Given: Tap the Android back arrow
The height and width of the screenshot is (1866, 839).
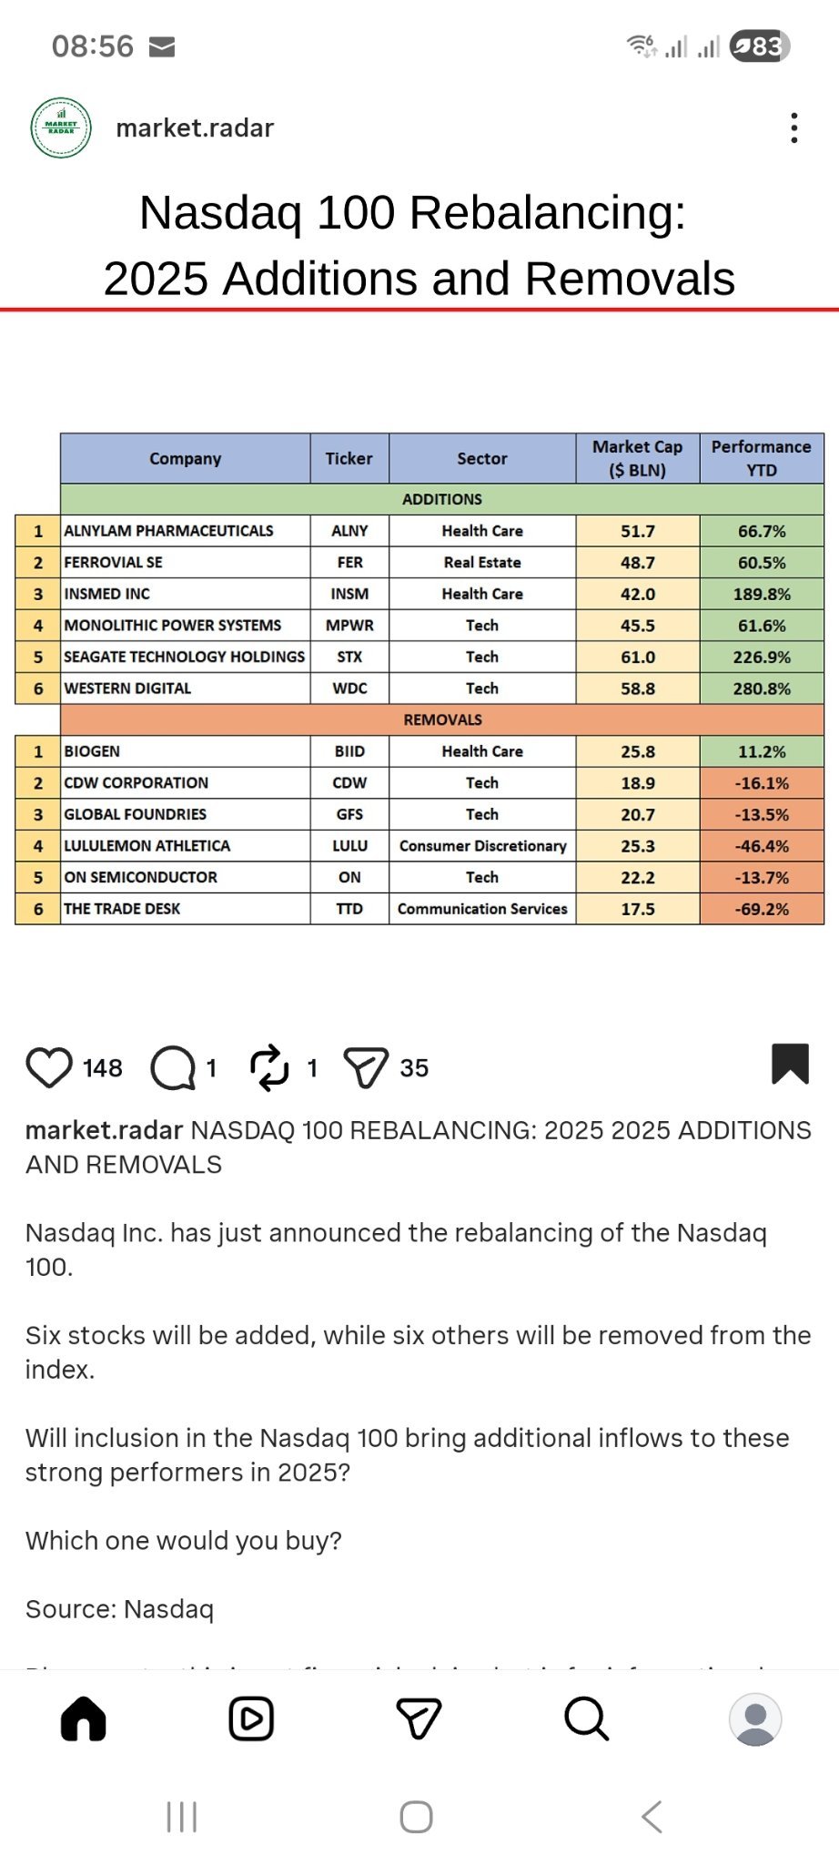Looking at the screenshot, I should (652, 1817).
